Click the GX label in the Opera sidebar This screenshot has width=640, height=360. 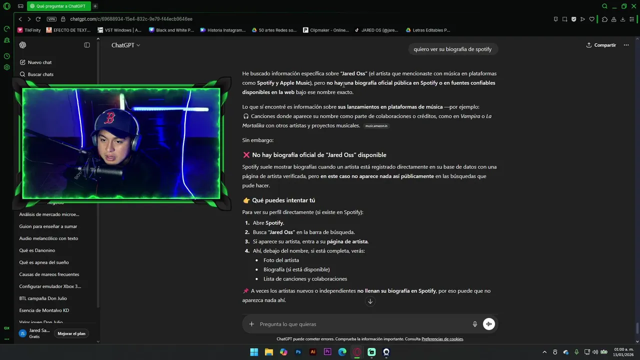(x=6, y=328)
